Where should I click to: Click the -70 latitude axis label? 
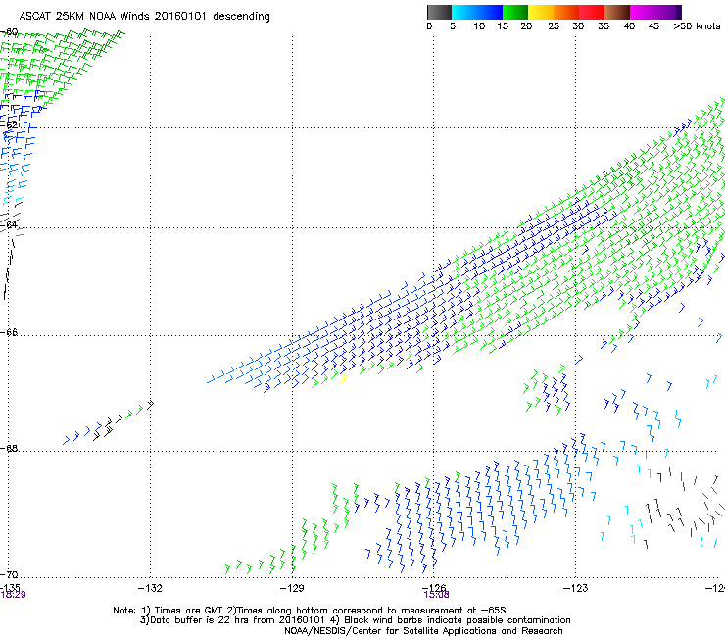coord(9,574)
